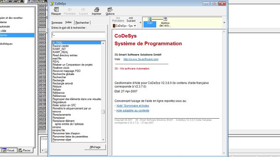Switch to the Index tab

[x=69, y=22]
